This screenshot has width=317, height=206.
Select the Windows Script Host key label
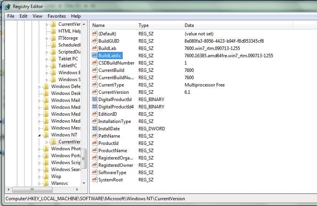point(65,162)
